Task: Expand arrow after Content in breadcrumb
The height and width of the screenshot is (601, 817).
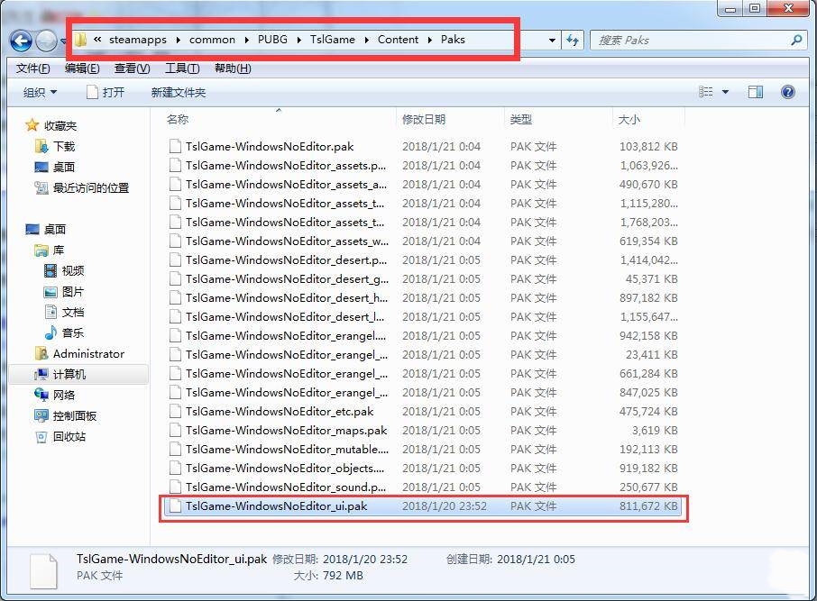Action: click(430, 40)
